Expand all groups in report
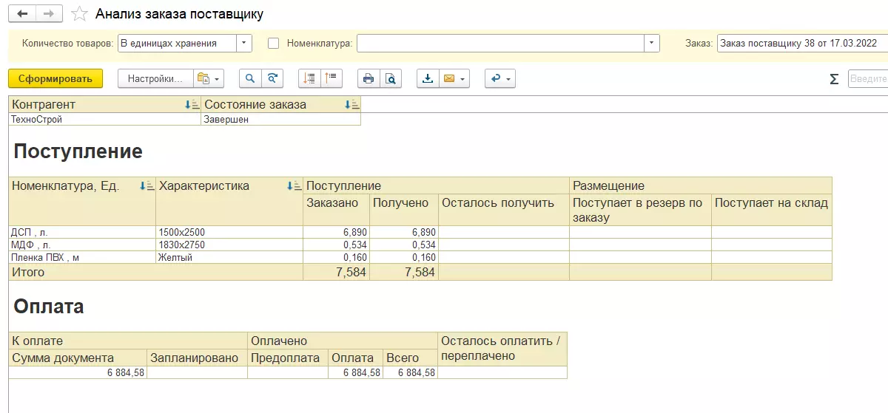Image resolution: width=888 pixels, height=413 pixels. (x=310, y=78)
